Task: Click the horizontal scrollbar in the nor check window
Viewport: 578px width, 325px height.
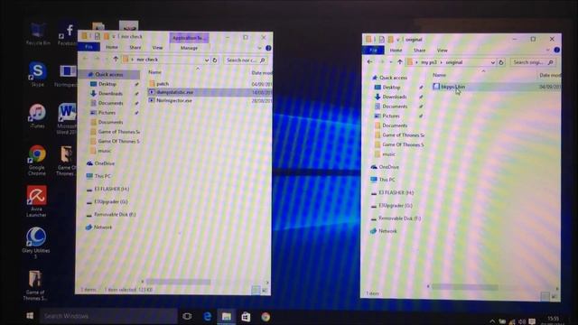Action: 179,282
